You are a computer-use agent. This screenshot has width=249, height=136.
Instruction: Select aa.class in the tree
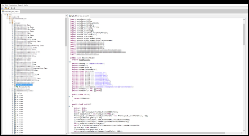pos(19,95)
